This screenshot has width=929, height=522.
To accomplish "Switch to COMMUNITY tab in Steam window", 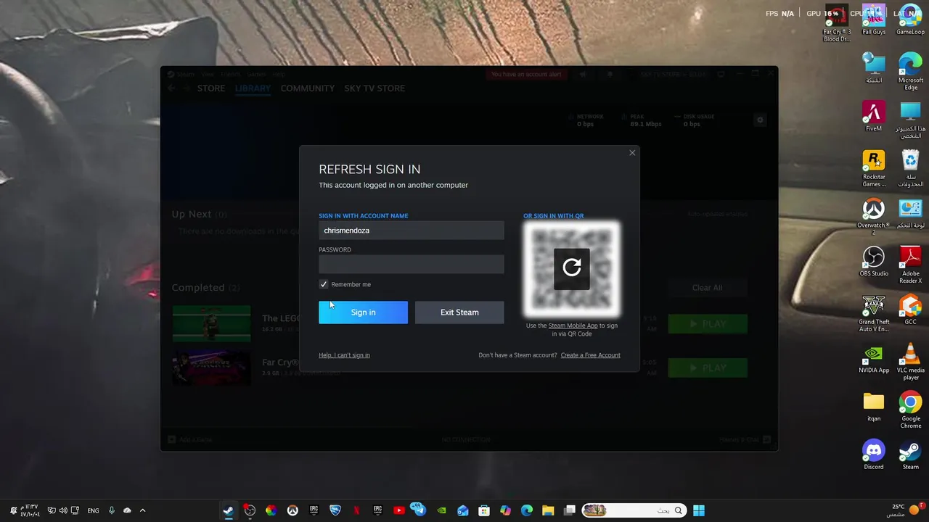I will [x=308, y=88].
